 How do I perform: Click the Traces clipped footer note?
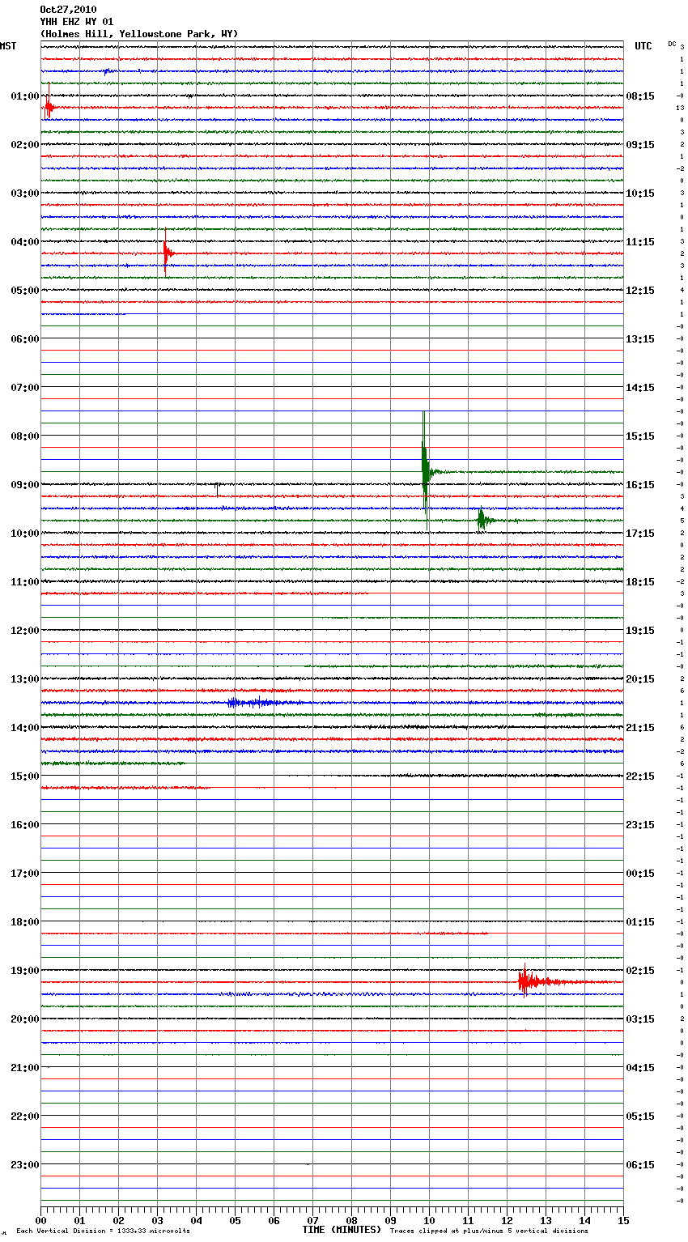pyautogui.click(x=489, y=1231)
